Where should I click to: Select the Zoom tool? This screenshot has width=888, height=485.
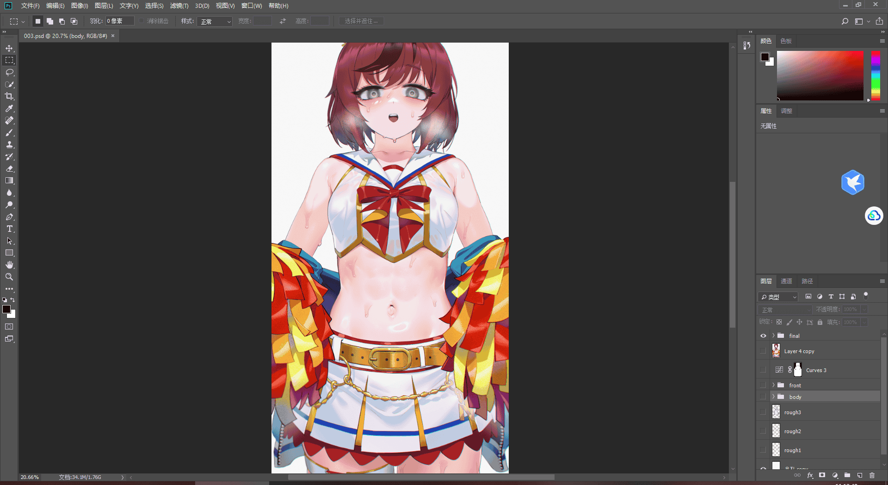tap(9, 277)
